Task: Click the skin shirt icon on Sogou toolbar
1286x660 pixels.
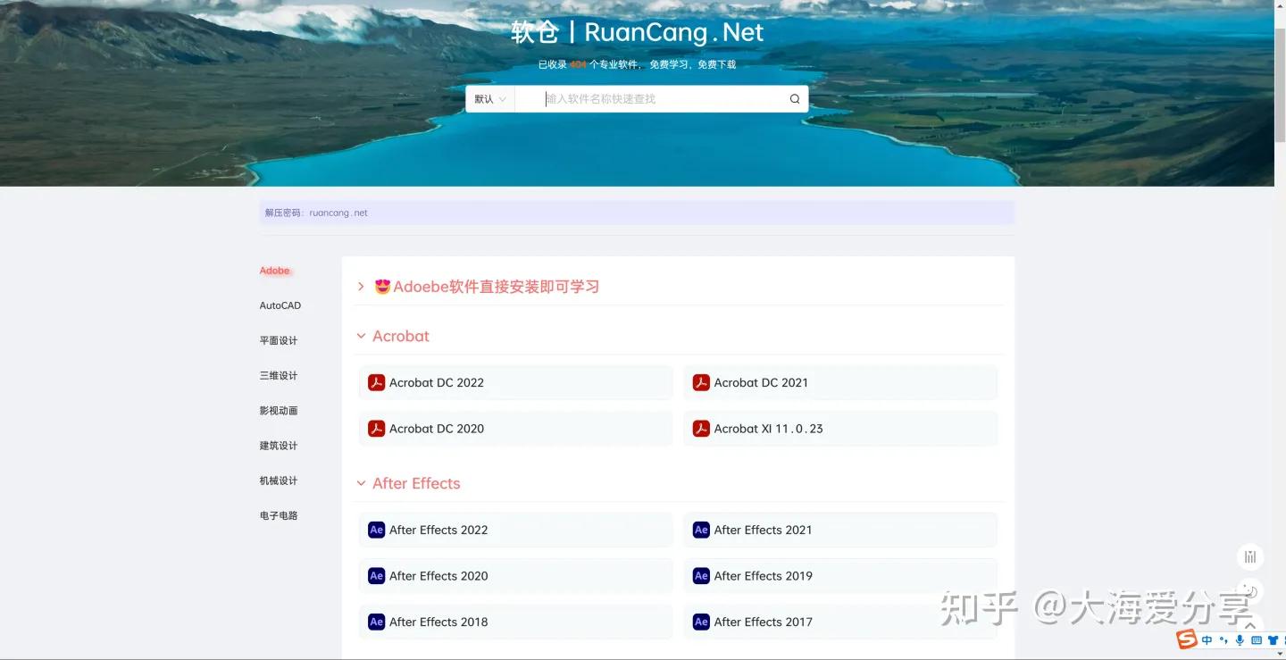Action: coord(1273,639)
